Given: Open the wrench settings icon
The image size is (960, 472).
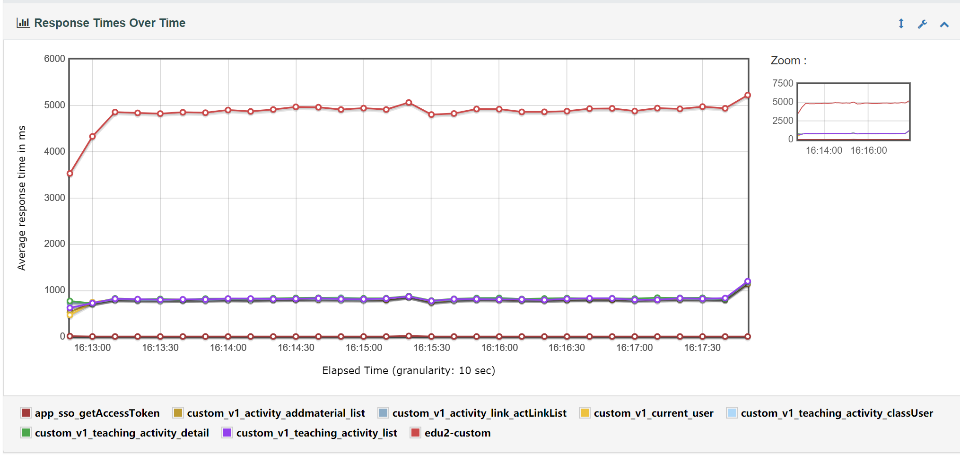Looking at the screenshot, I should (922, 24).
